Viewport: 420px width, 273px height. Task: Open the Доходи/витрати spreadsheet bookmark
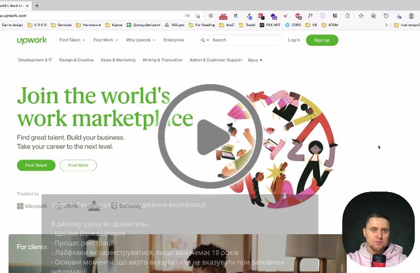pos(143,25)
